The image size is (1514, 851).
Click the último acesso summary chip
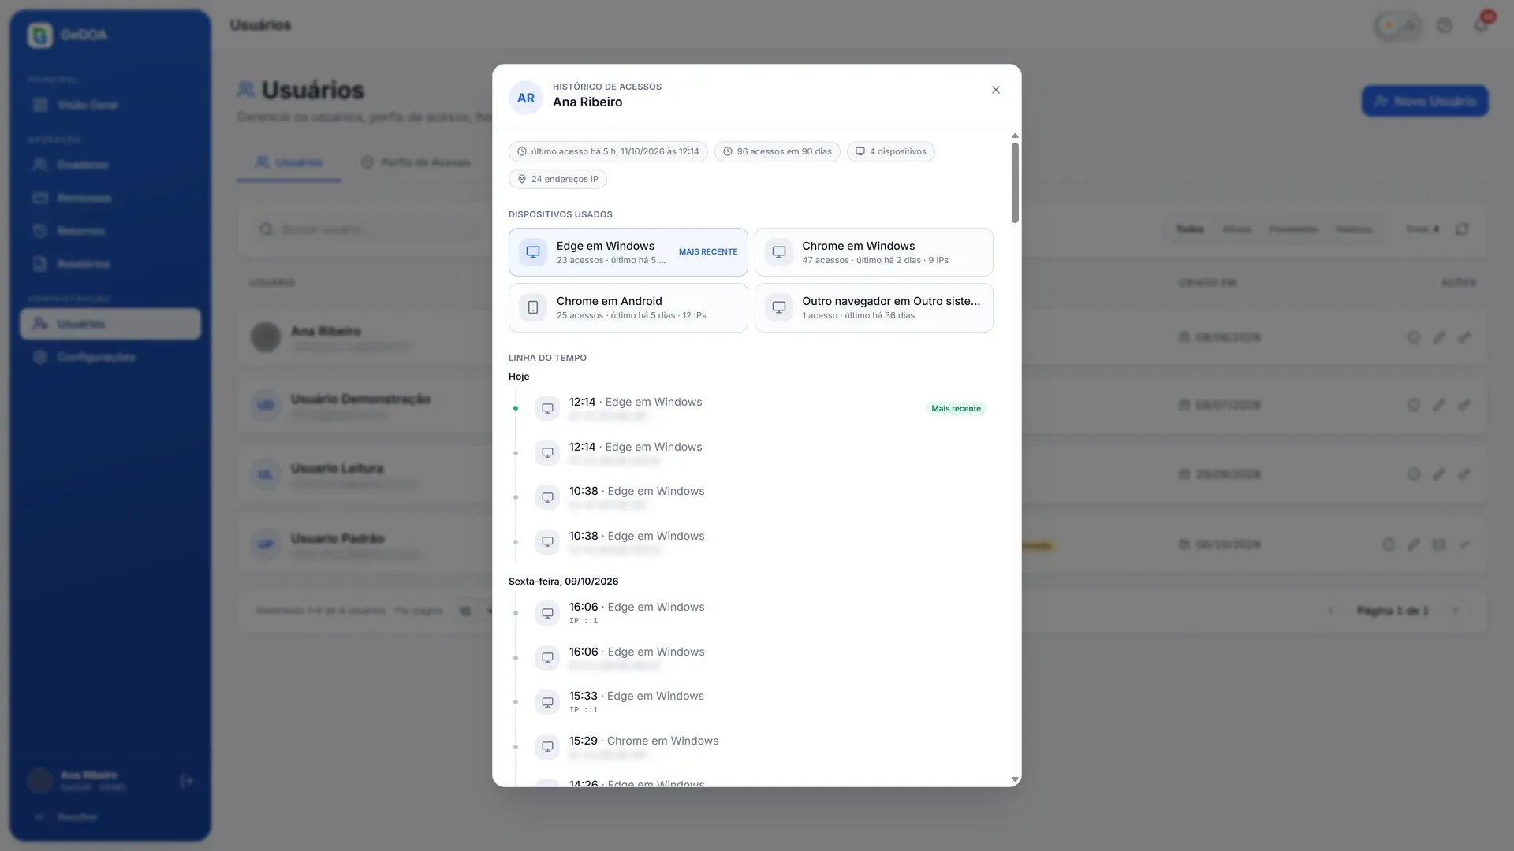(x=608, y=151)
